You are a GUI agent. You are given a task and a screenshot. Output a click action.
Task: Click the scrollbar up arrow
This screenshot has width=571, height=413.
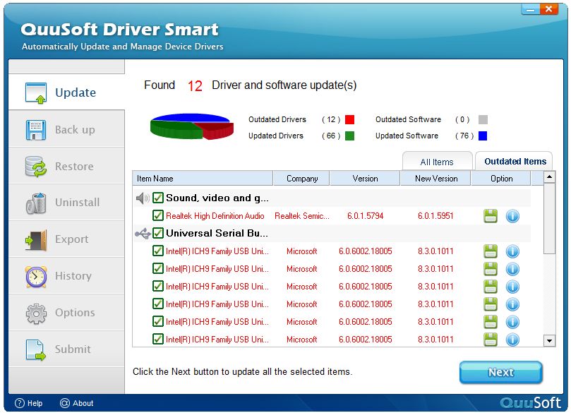pyautogui.click(x=549, y=177)
